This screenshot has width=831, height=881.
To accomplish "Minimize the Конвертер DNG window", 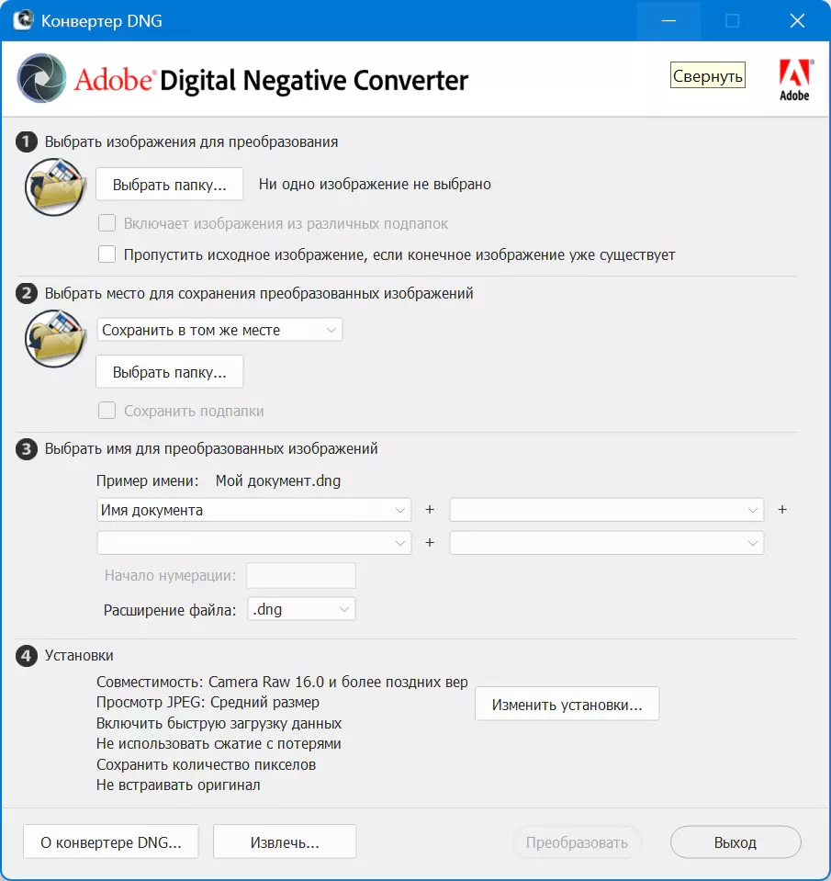I will 668,21.
